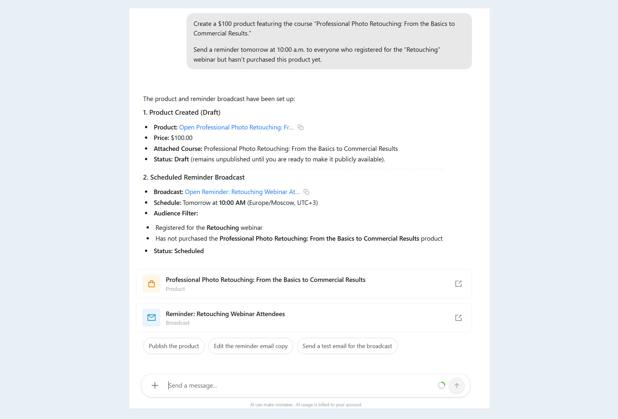
Task: Open the Professional Photo Retouching product card
Action: tap(304, 283)
